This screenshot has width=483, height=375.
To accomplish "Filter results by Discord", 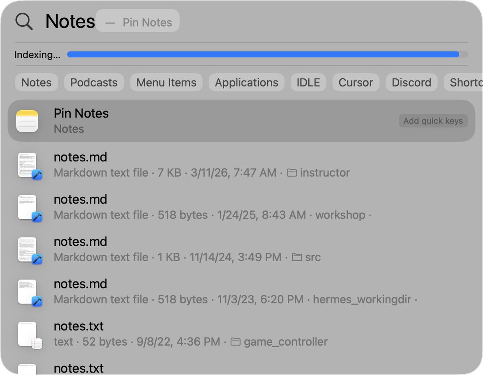I will [x=411, y=82].
